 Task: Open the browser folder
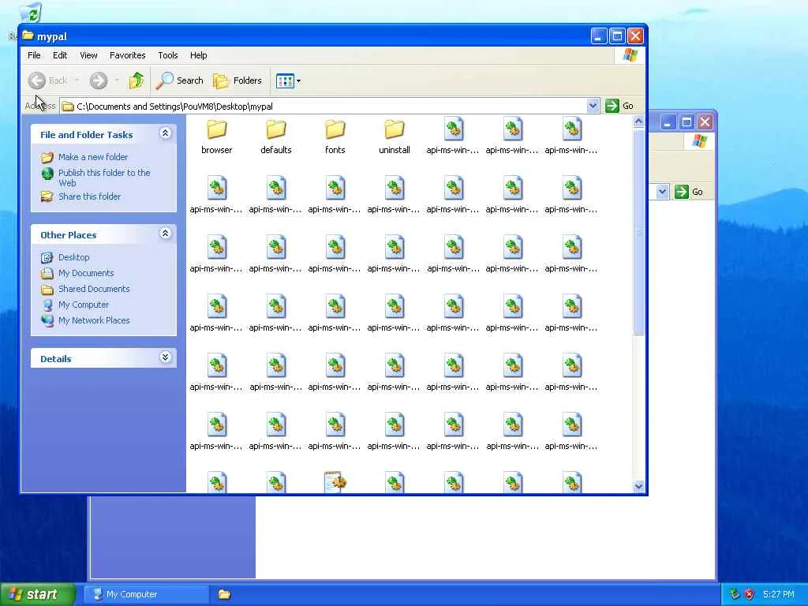216,136
